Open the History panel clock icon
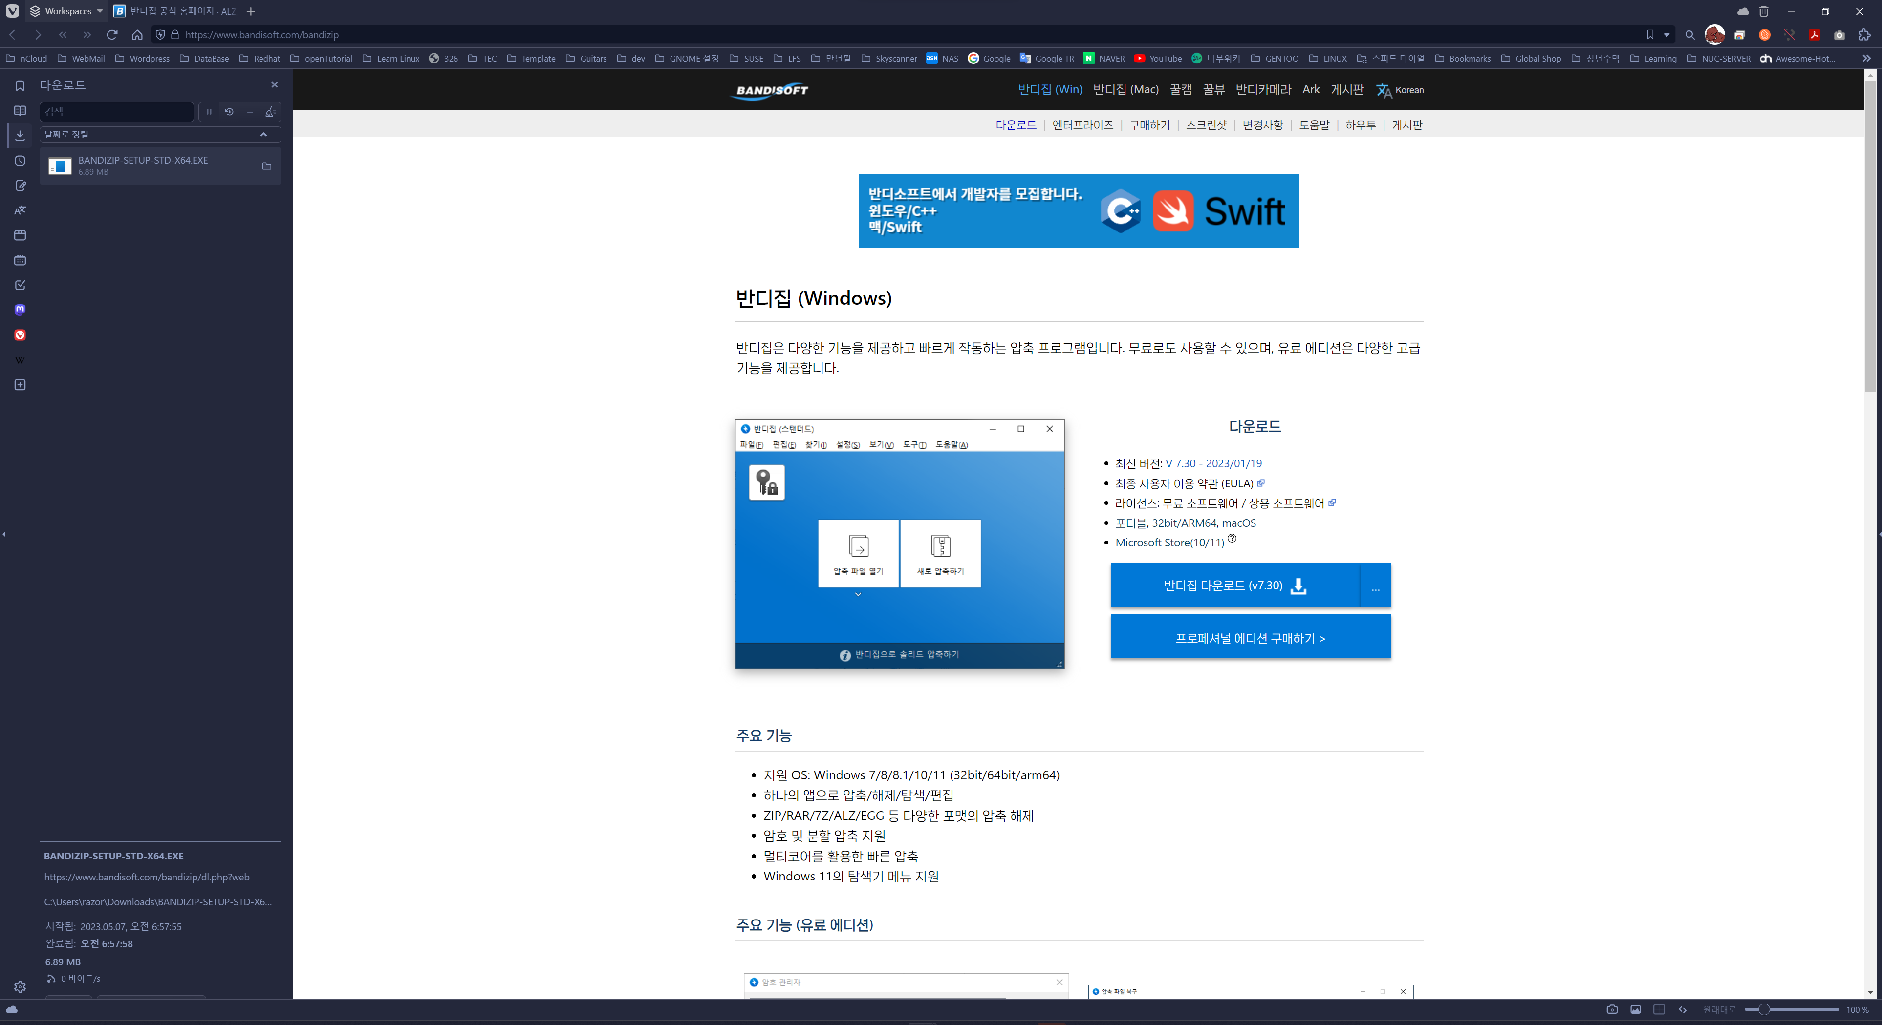Screen dimensions: 1882x1025 pos(20,161)
